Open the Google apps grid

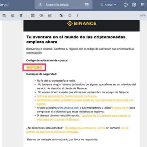tap(143, 5)
